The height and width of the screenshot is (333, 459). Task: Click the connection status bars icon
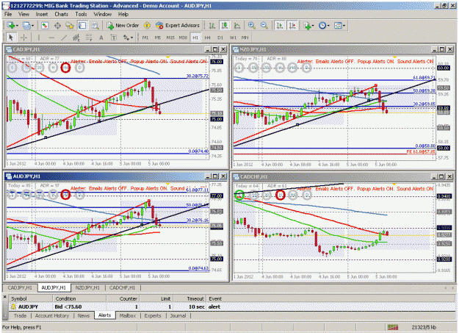393,327
